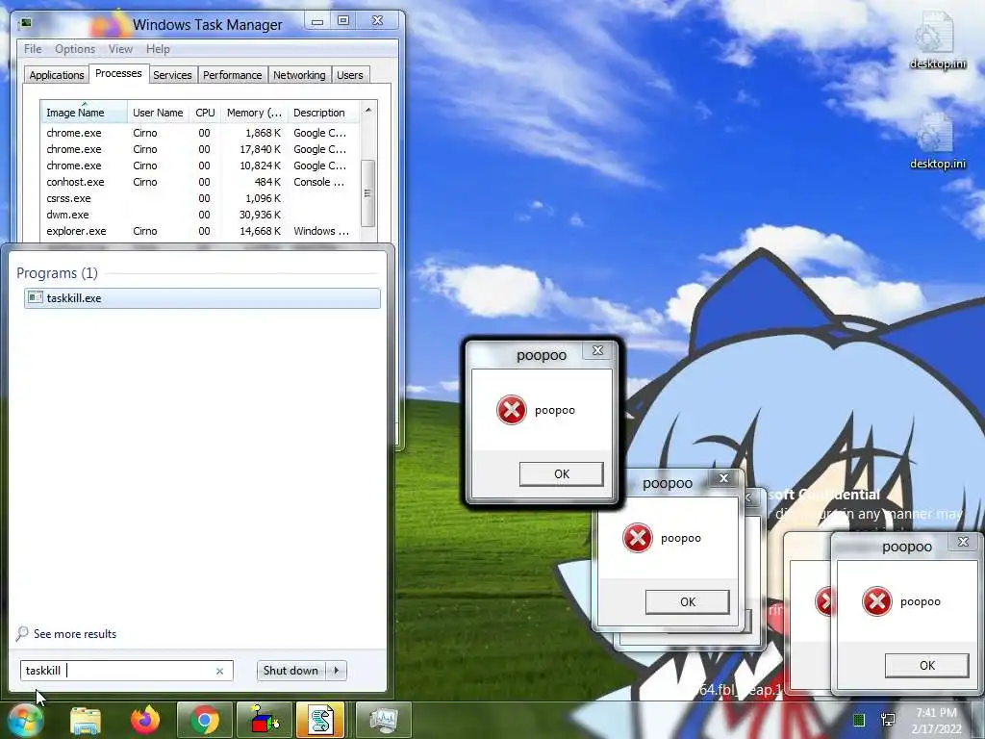The width and height of the screenshot is (985, 739).
Task: Select chrome.exe row using 1,868 K
Action: pos(200,133)
